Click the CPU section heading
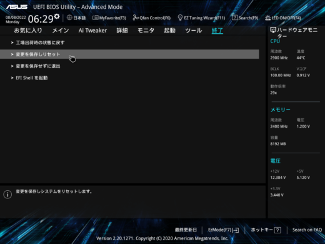This screenshot has width=325, height=244. tap(275, 41)
